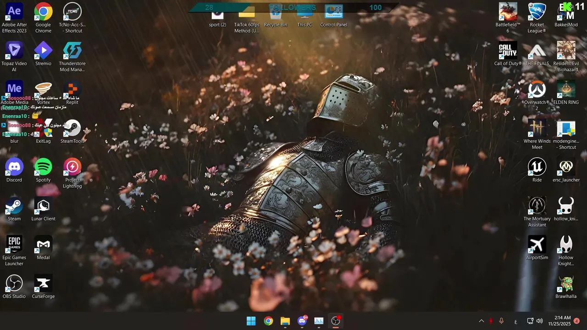Open the Adobe After Effects 2023 shortcut
The width and height of the screenshot is (587, 330).
coord(14,18)
